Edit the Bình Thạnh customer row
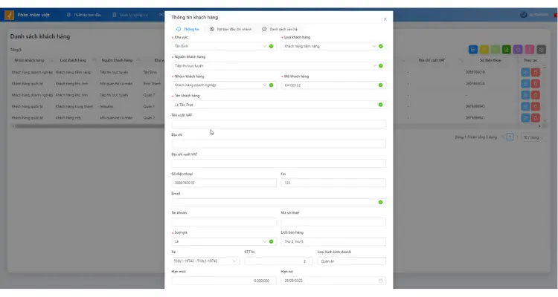 (x=525, y=84)
